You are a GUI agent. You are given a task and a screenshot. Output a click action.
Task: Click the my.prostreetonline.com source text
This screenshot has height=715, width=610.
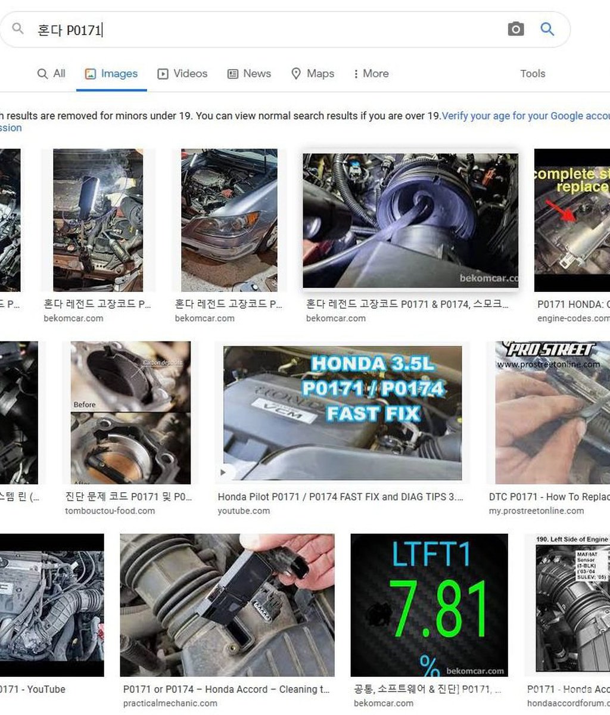click(536, 511)
